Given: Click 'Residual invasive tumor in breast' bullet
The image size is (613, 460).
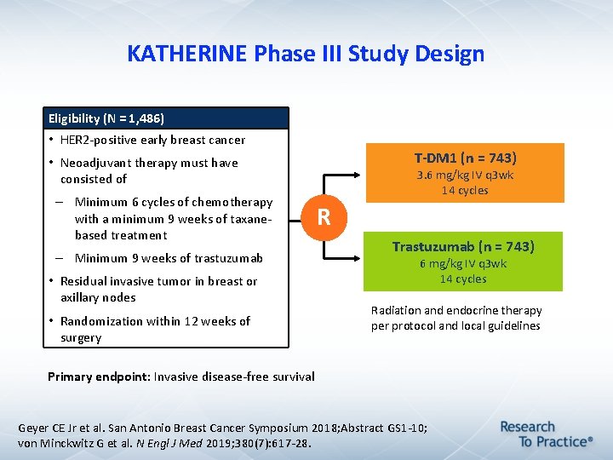Looking at the screenshot, I should (x=158, y=290).
